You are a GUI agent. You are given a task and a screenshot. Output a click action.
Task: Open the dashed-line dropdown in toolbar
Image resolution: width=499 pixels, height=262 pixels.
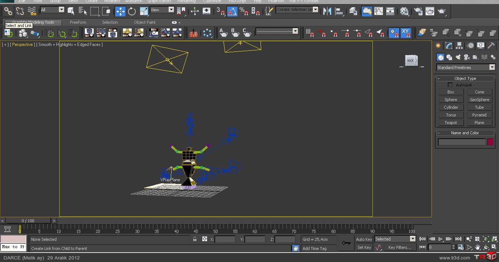277,31
